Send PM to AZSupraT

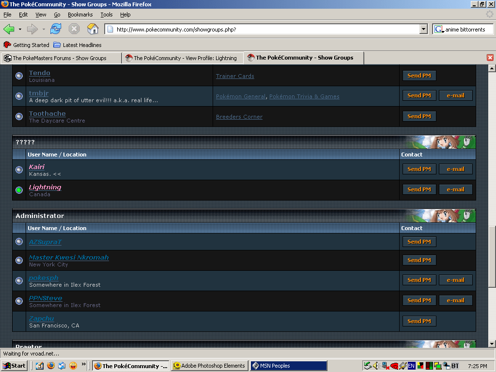419,242
